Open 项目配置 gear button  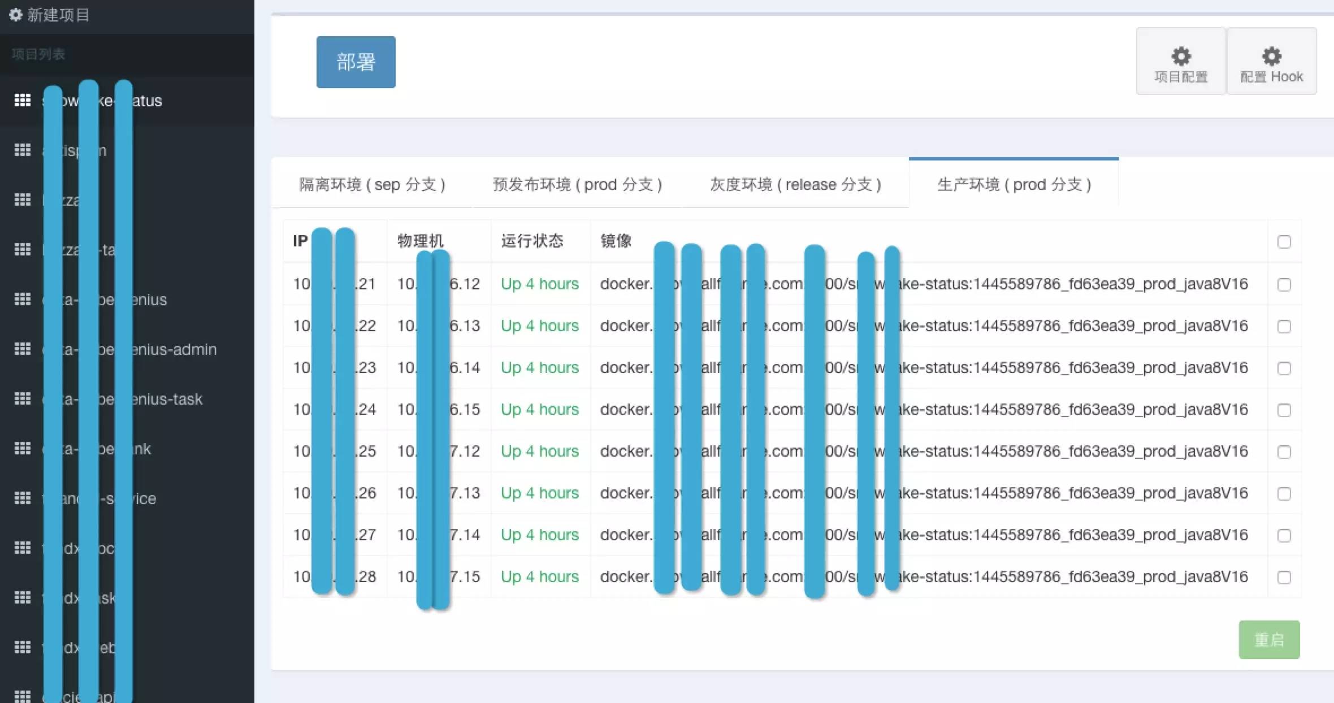click(x=1181, y=61)
